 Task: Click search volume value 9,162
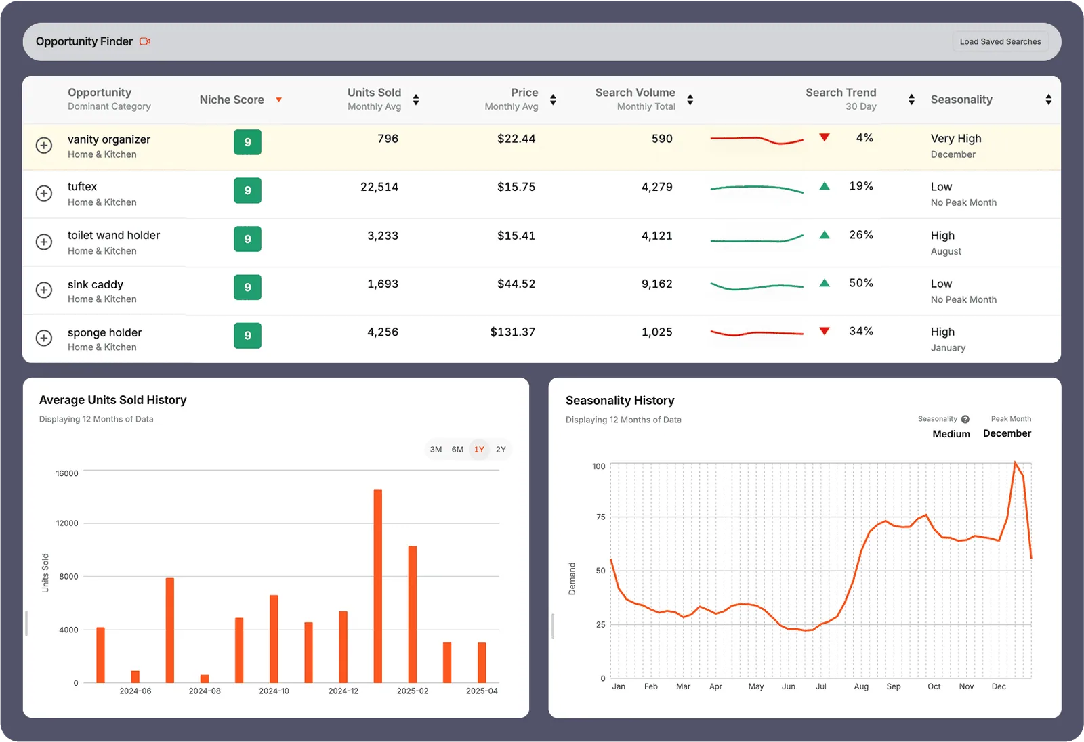tap(657, 284)
